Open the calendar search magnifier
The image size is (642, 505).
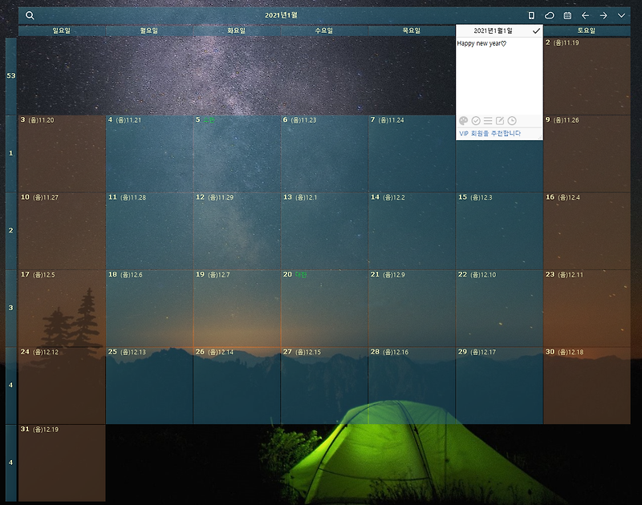(x=30, y=15)
